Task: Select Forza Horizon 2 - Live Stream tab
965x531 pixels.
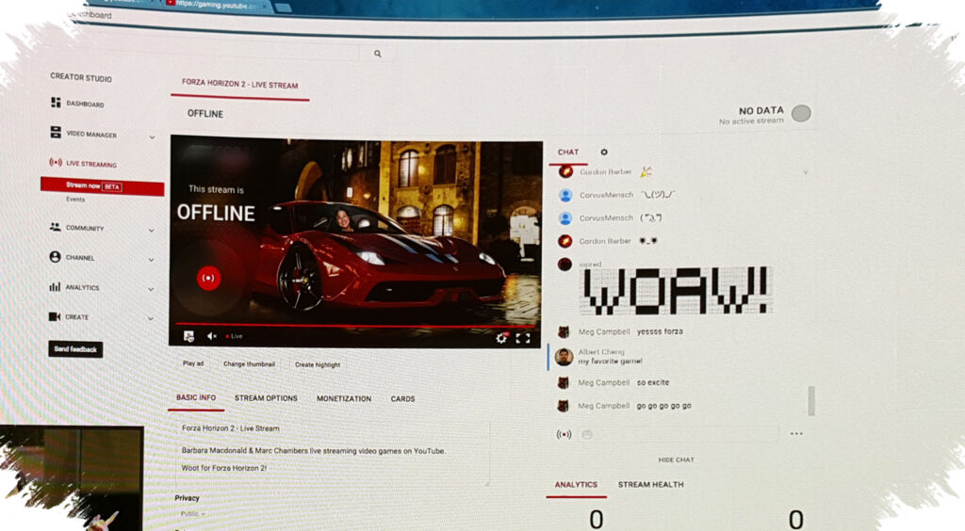Action: 240,84
